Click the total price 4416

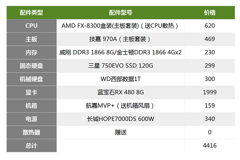pos(210,146)
